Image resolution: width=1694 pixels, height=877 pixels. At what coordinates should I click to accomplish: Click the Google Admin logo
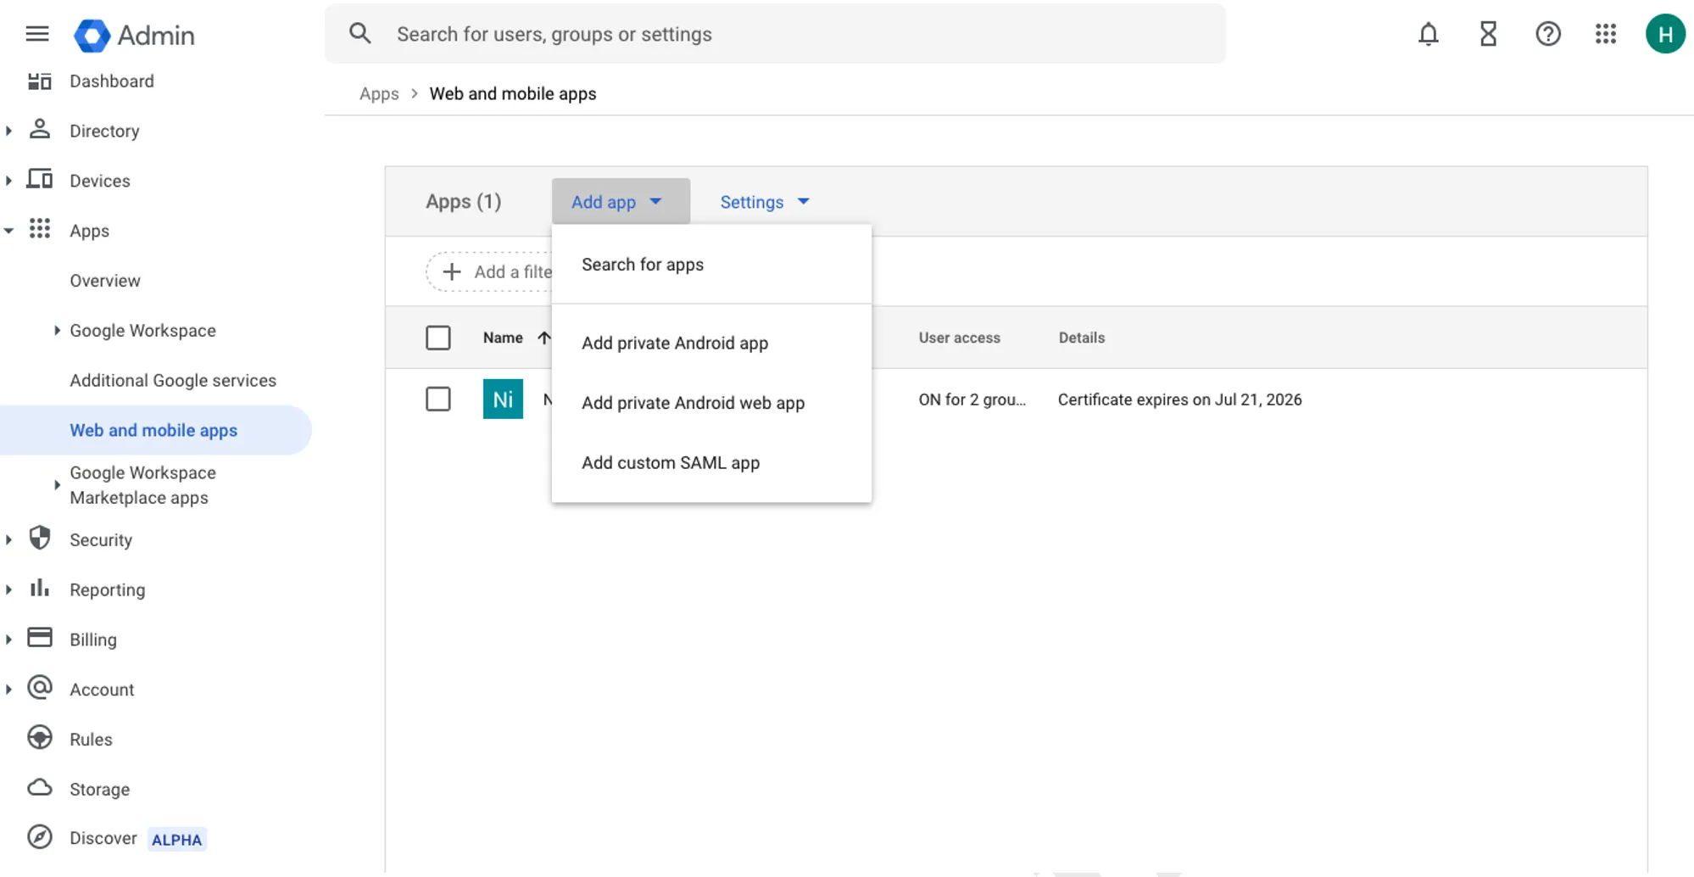point(134,35)
